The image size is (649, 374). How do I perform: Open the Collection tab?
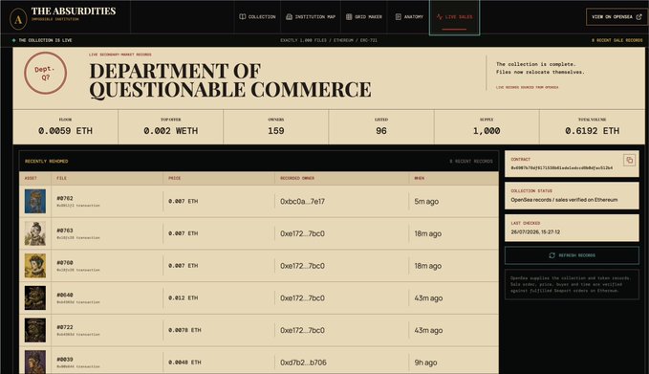pos(257,17)
